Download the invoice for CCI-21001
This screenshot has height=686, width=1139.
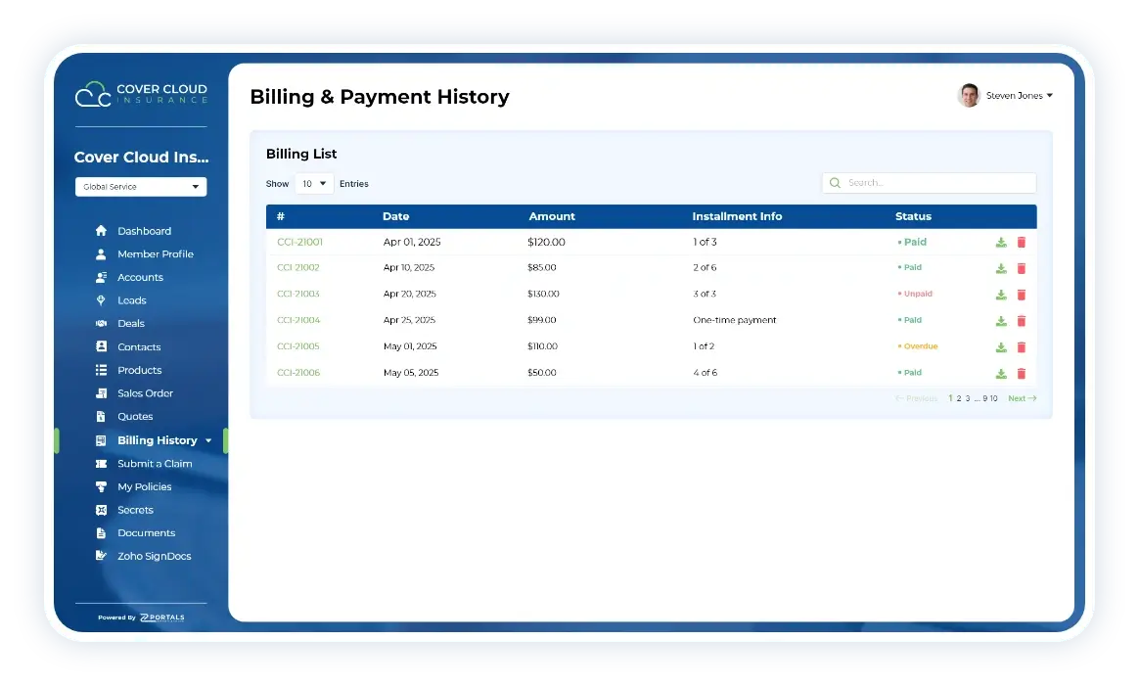pos(1000,241)
